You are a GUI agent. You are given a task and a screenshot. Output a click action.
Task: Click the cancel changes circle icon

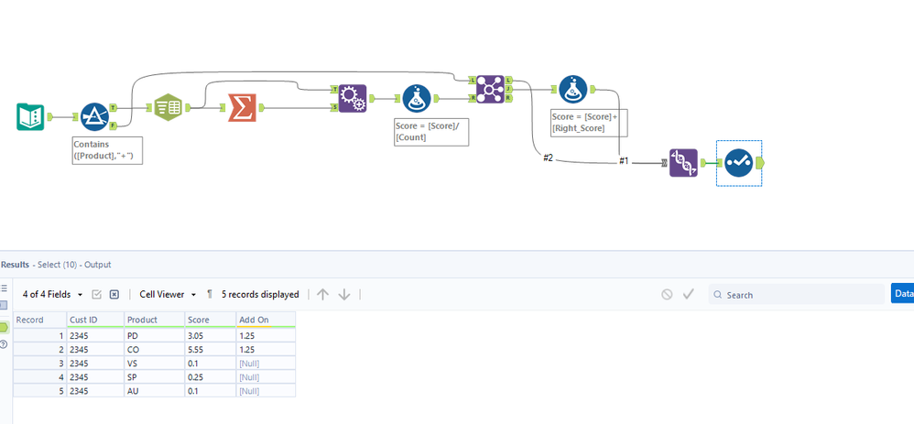[667, 295]
